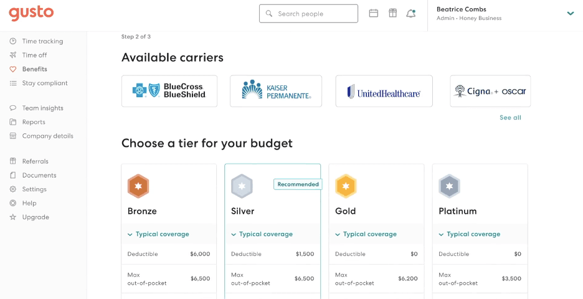
Task: Collapse Typical coverage under Platinum
Action: coord(469,234)
